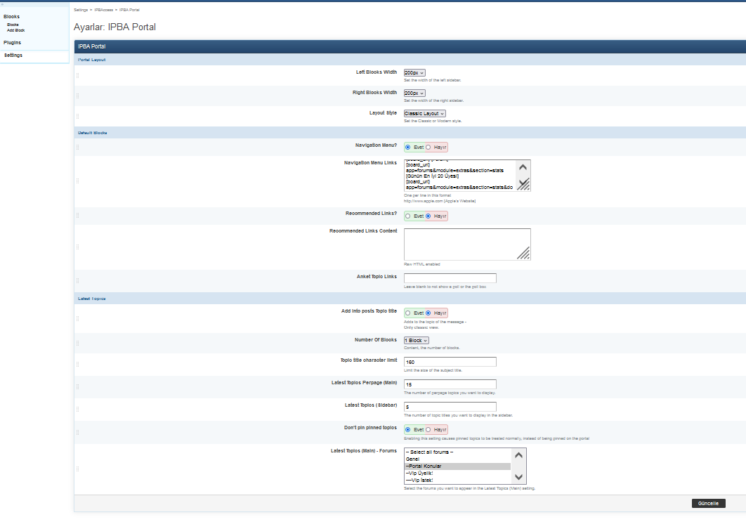This screenshot has height=529, width=746.
Task: Click the drag handle for Add into posts Topic title row
Action: 77,318
